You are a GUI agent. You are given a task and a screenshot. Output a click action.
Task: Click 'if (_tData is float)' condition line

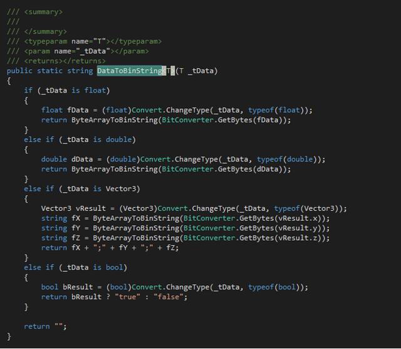[x=67, y=91]
